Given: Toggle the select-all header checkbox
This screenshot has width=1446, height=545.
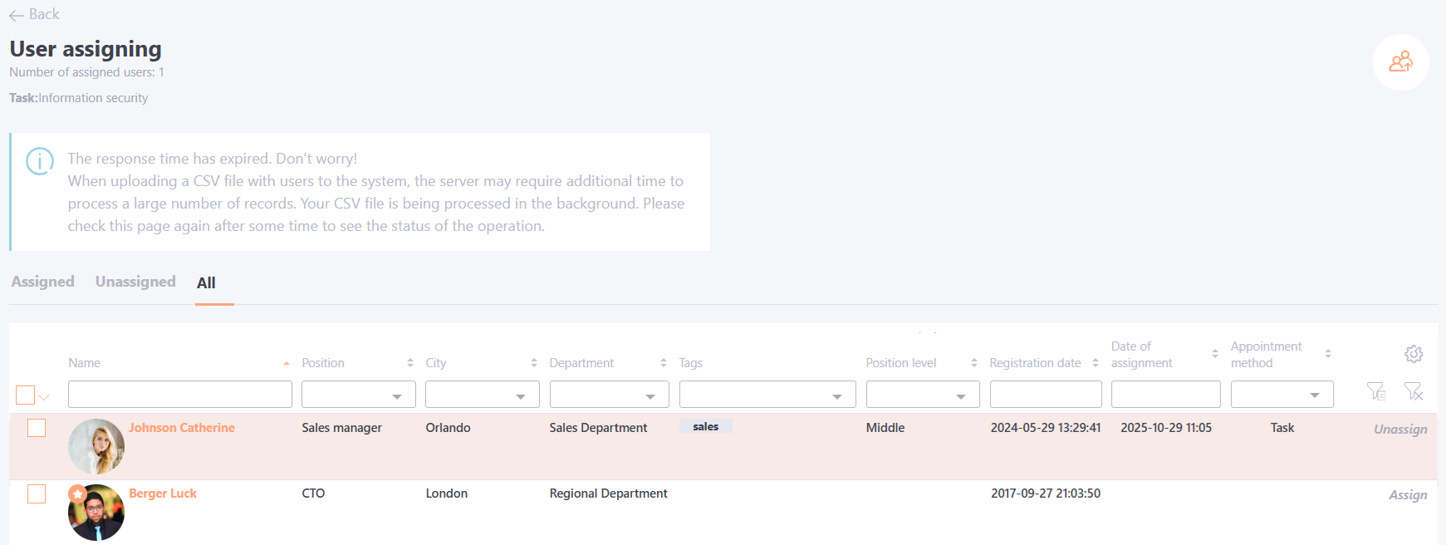Looking at the screenshot, I should pos(26,395).
